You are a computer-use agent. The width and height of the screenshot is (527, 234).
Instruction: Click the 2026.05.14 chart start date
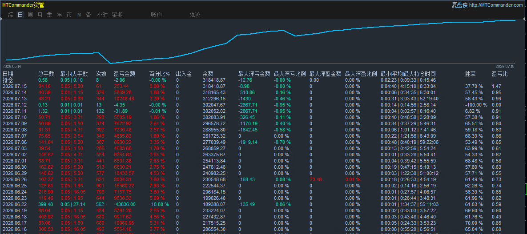tap(12, 67)
